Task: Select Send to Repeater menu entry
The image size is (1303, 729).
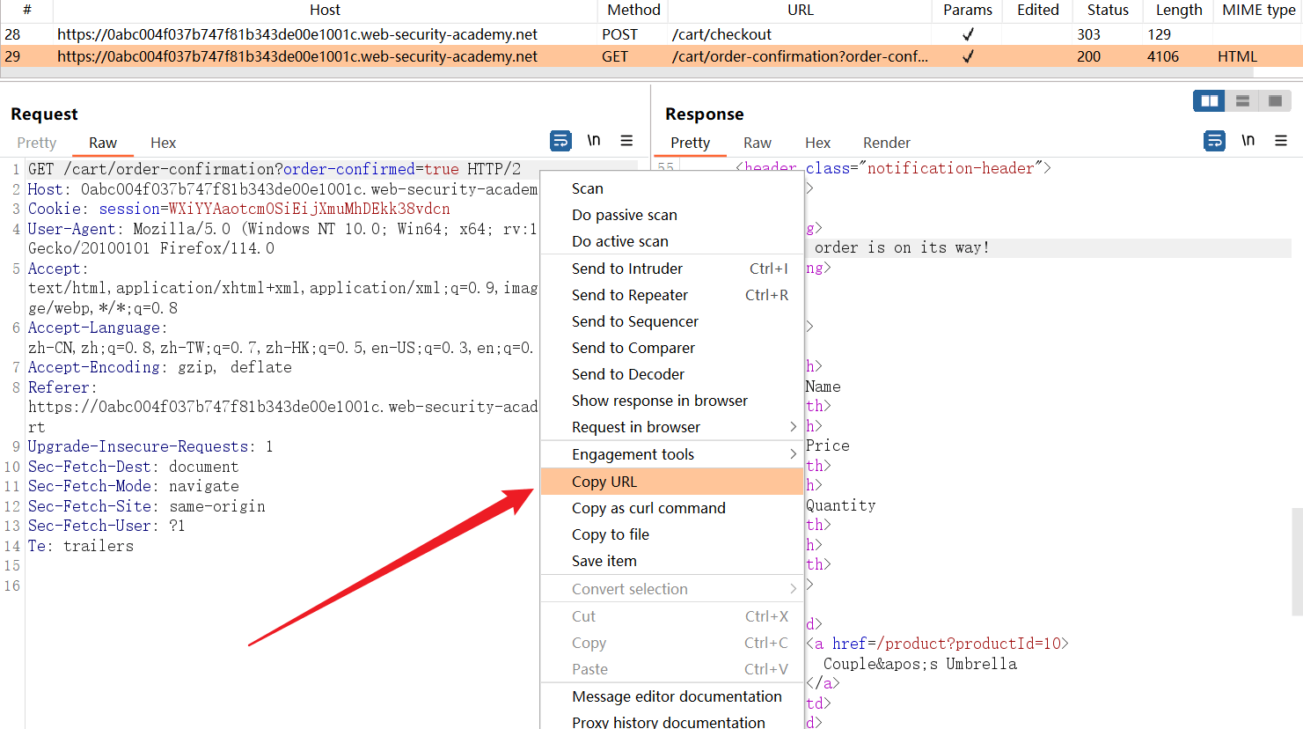Action: click(x=630, y=295)
